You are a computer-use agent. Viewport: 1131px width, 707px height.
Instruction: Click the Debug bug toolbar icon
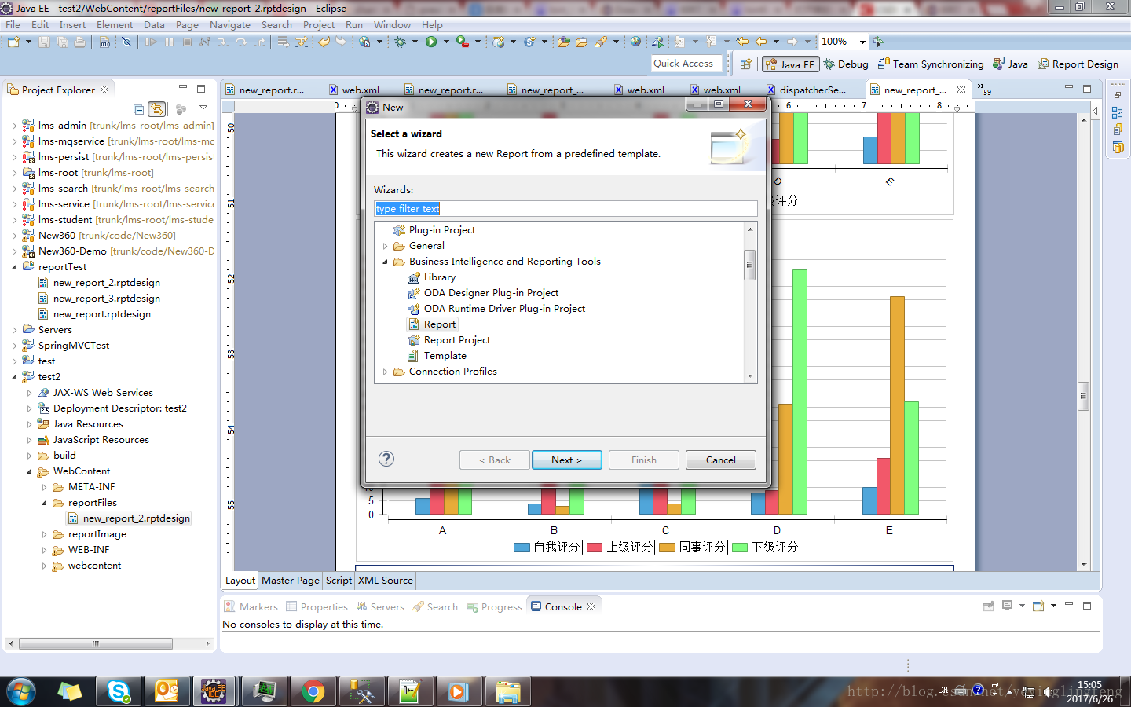[401, 42]
